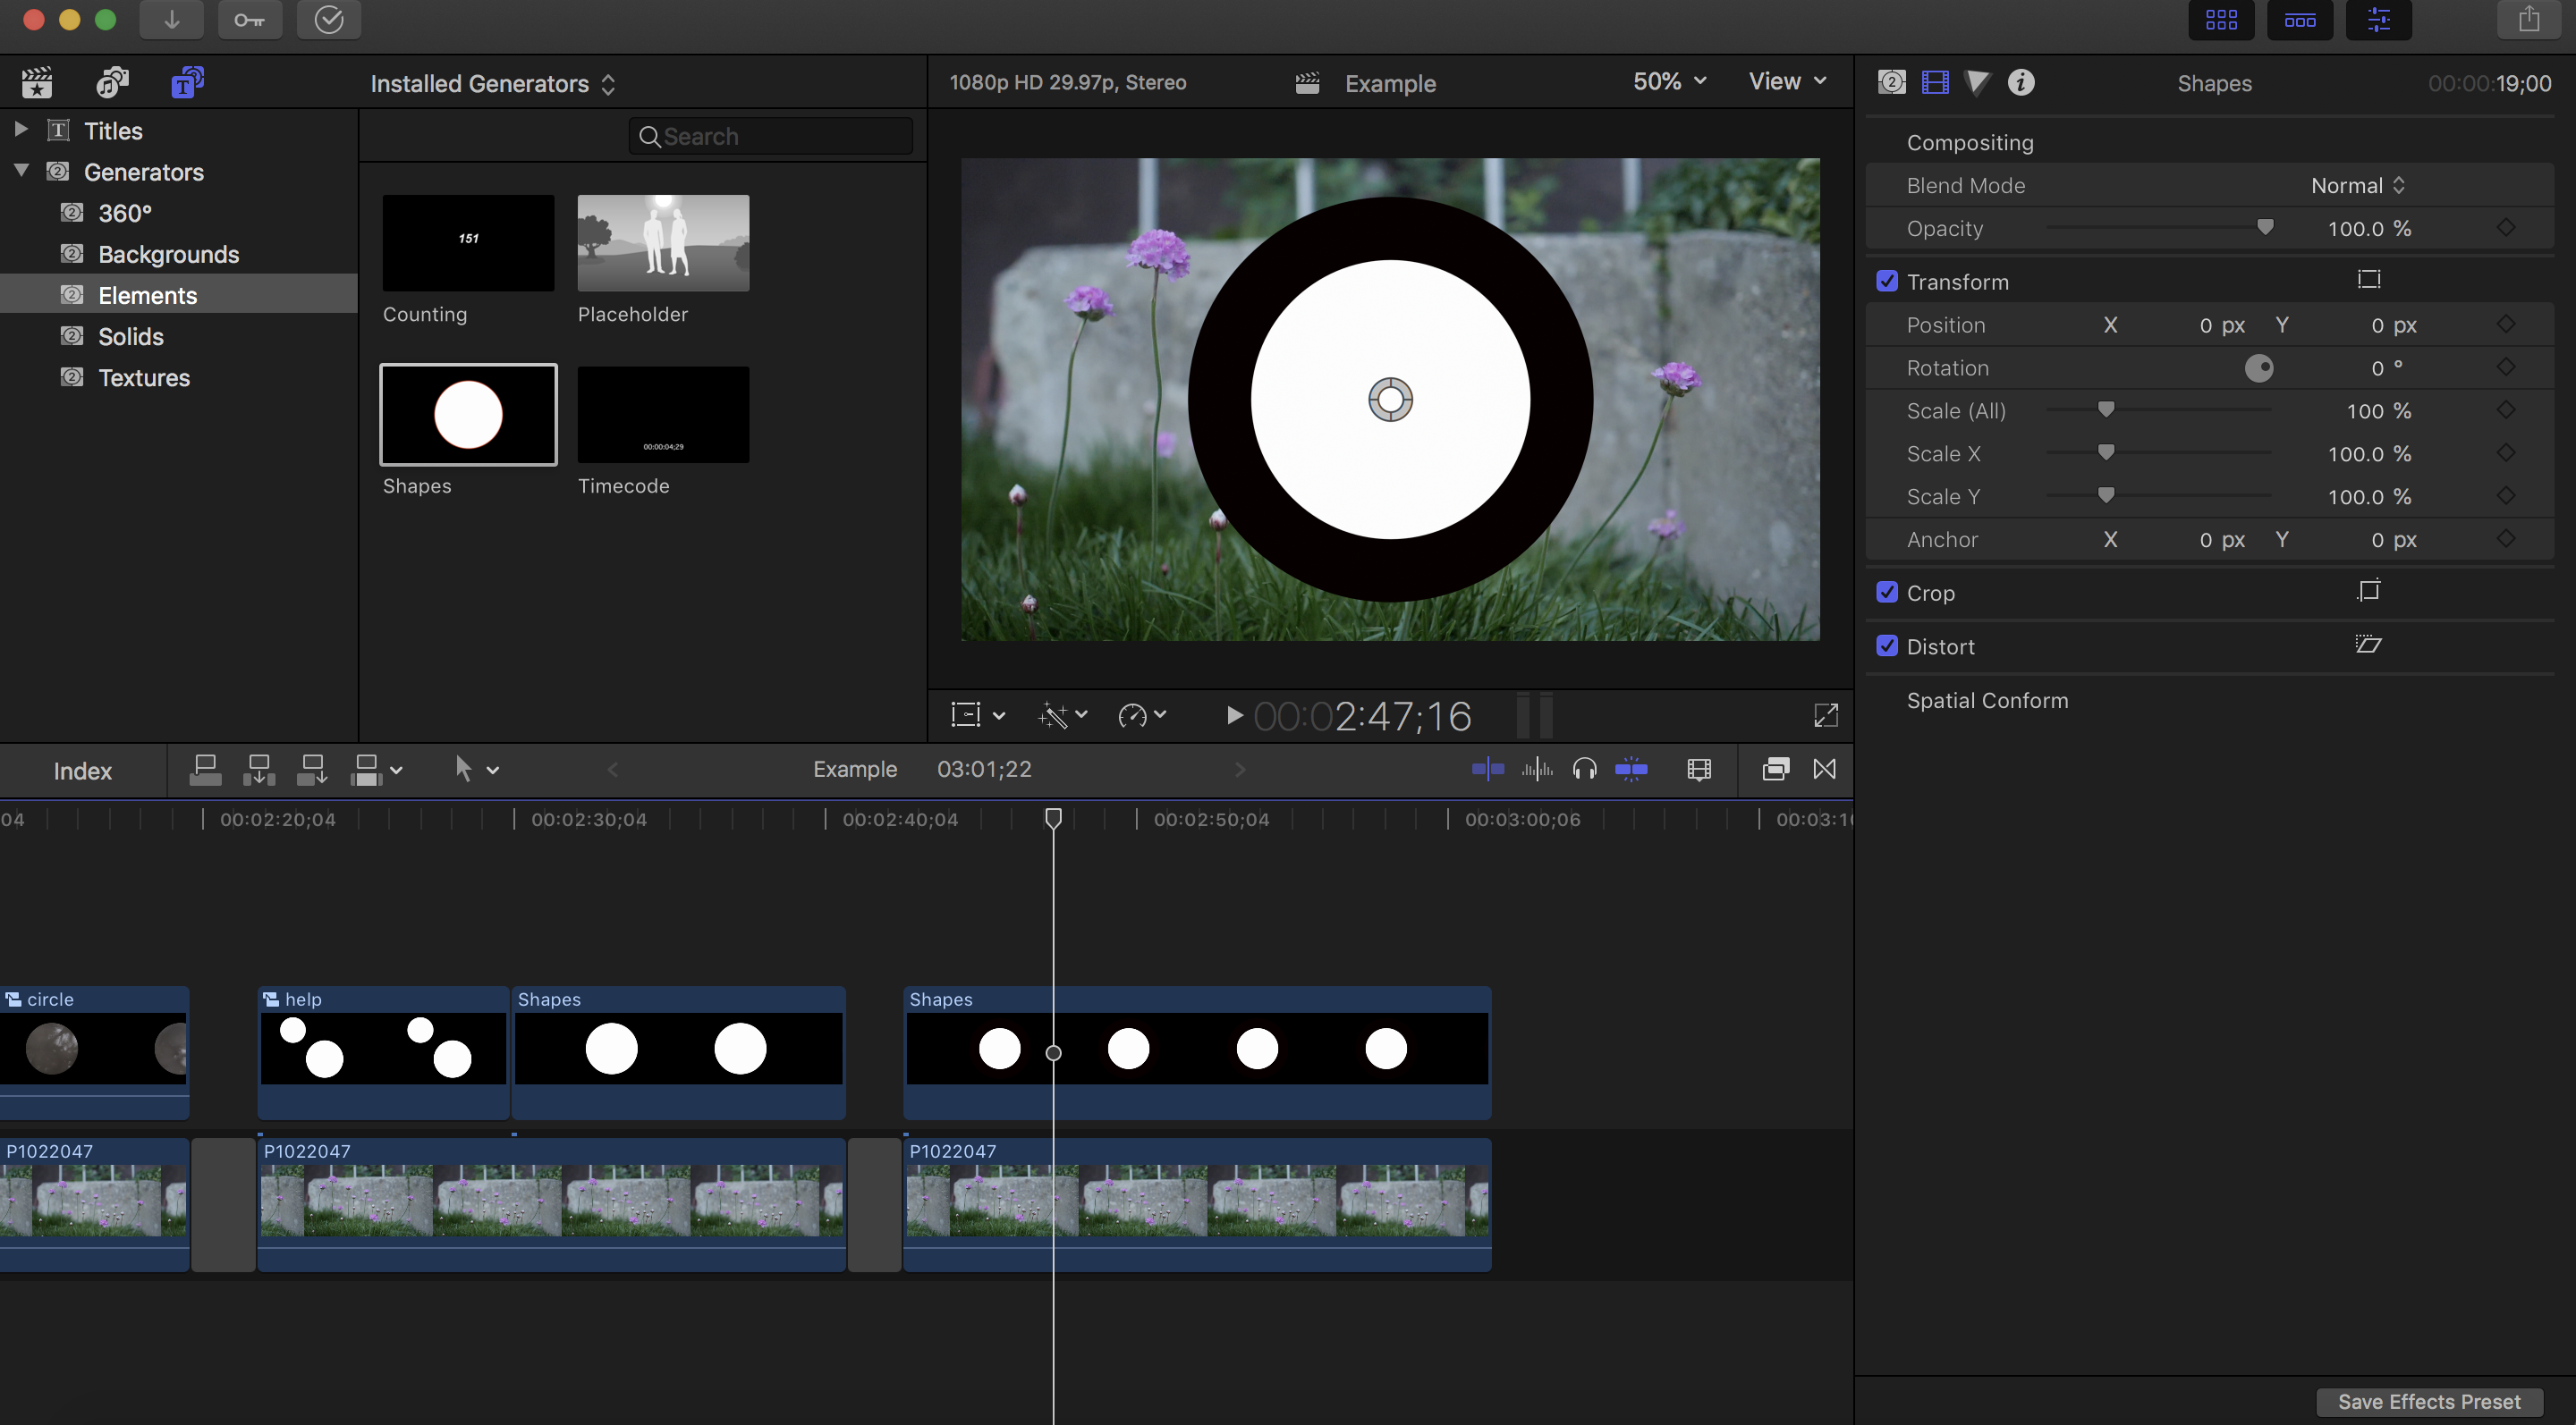Select the Timecode generator thumbnail

click(x=663, y=415)
